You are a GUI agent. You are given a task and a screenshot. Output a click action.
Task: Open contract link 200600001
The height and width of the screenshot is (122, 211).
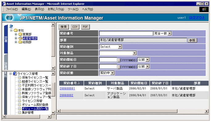(x=67, y=88)
